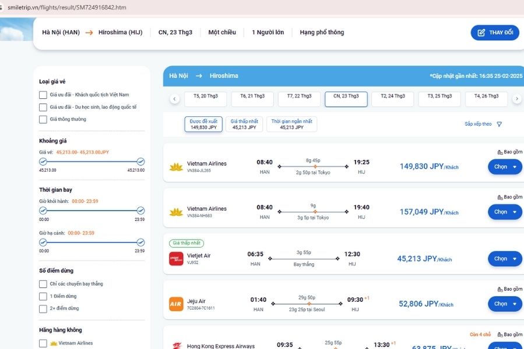Click the Hạng phổ thông cabin class text
This screenshot has width=524, height=349.
point(322,33)
